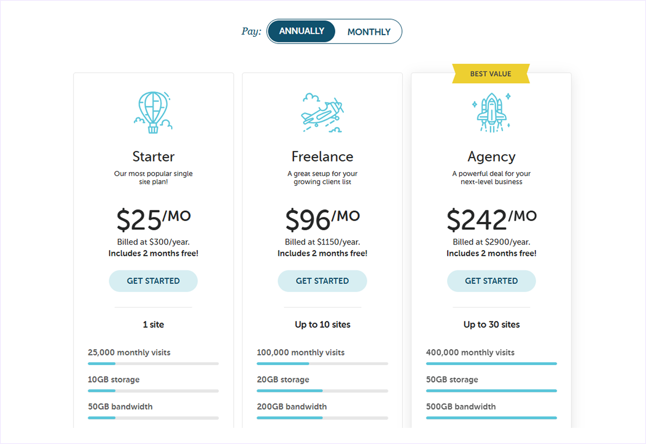The height and width of the screenshot is (444, 646).
Task: Click Get Started under the Agency price
Action: pyautogui.click(x=491, y=281)
